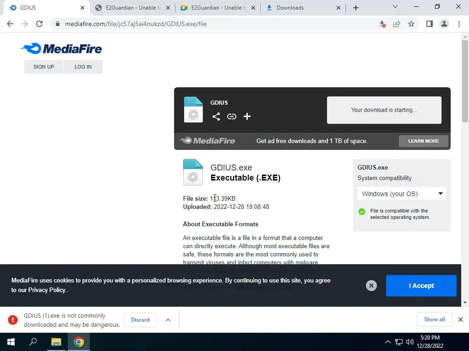Click the LOG IN button

(x=83, y=67)
